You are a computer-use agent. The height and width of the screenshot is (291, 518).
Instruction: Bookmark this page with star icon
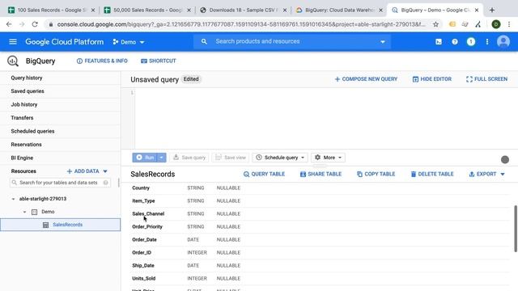435,24
